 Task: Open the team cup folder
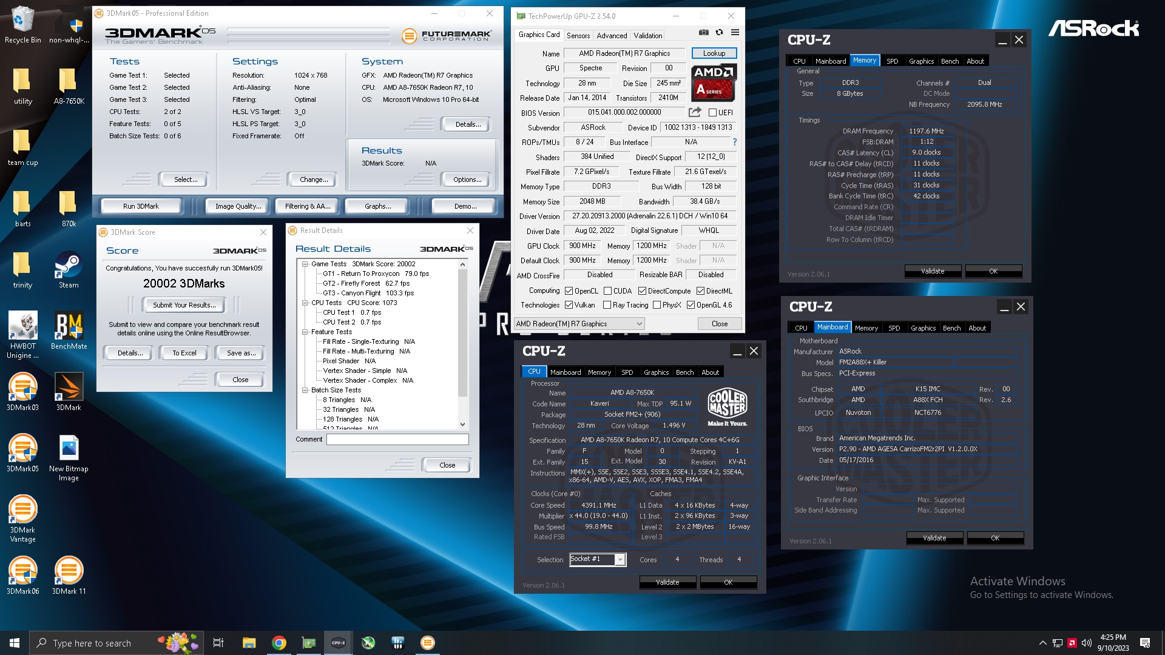[22, 147]
